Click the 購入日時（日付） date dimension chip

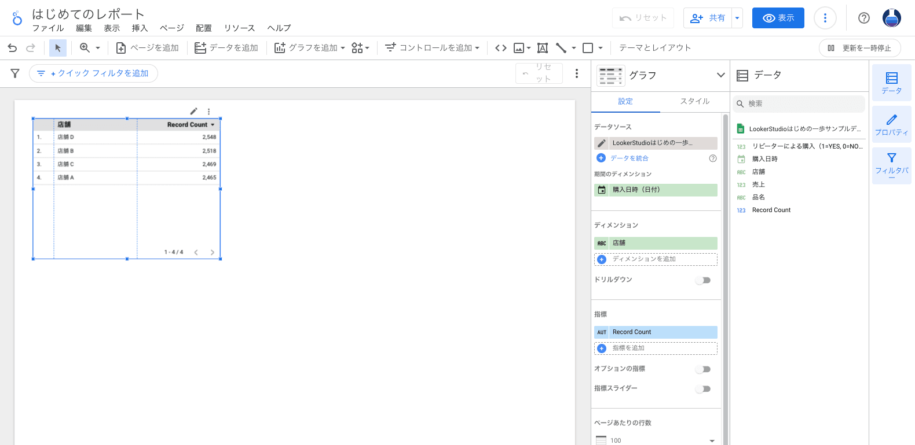[656, 190]
